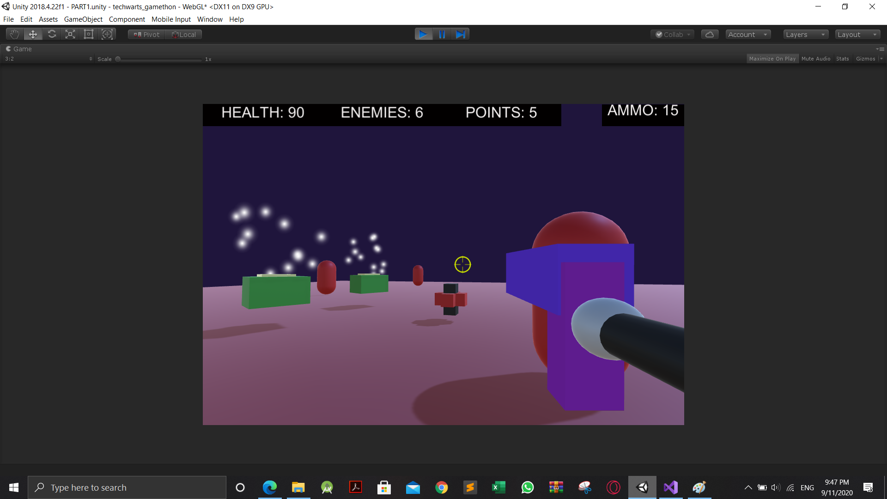This screenshot has height=499, width=887.
Task: Click the Local handle button
Action: (x=184, y=35)
